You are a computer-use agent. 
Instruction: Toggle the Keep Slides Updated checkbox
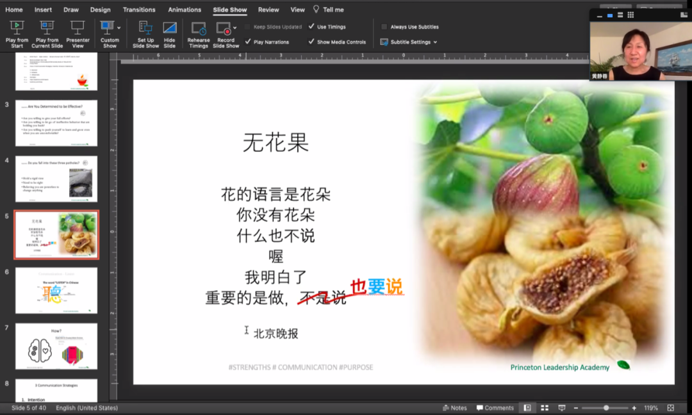247,27
